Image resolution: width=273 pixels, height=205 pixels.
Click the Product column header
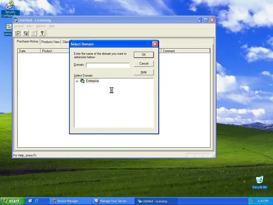pos(55,51)
